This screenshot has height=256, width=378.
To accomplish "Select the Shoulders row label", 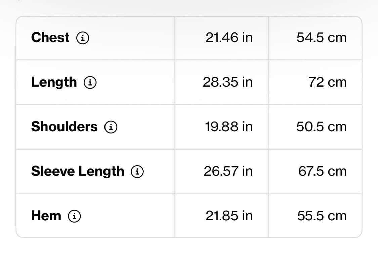I will [65, 127].
